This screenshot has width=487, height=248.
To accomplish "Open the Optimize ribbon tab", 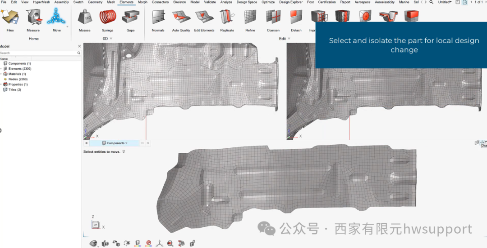I will 268,2.
